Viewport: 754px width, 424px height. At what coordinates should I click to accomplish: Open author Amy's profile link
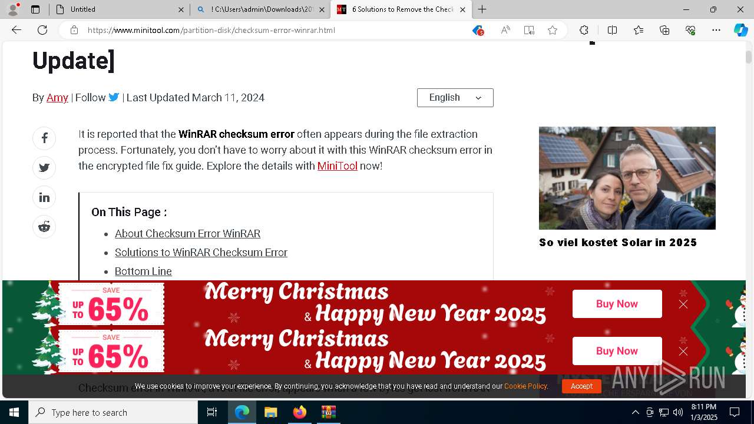pyautogui.click(x=57, y=98)
